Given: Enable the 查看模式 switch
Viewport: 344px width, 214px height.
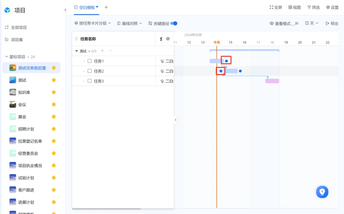Looking at the screenshot, I should click(x=295, y=23).
